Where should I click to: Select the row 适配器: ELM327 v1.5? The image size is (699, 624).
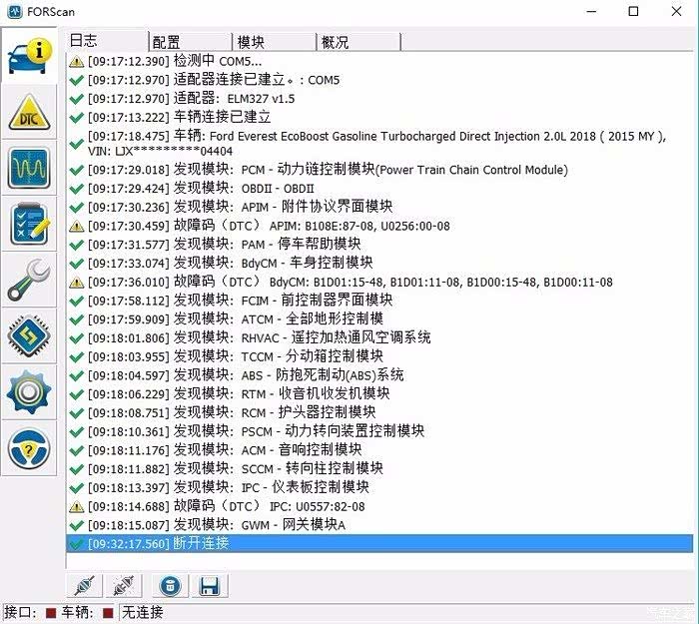point(379,99)
